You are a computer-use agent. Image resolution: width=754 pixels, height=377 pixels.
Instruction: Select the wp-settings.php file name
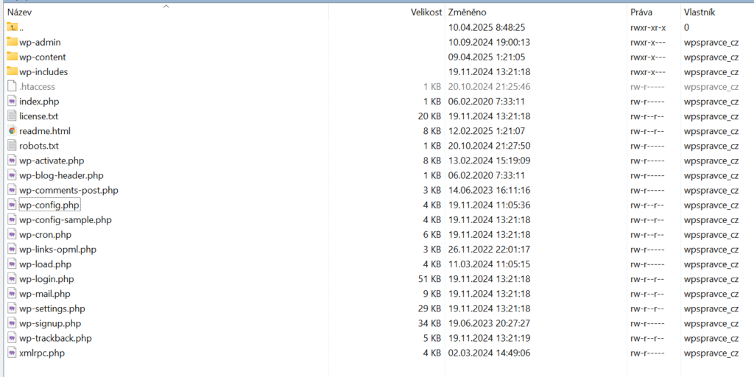52,309
